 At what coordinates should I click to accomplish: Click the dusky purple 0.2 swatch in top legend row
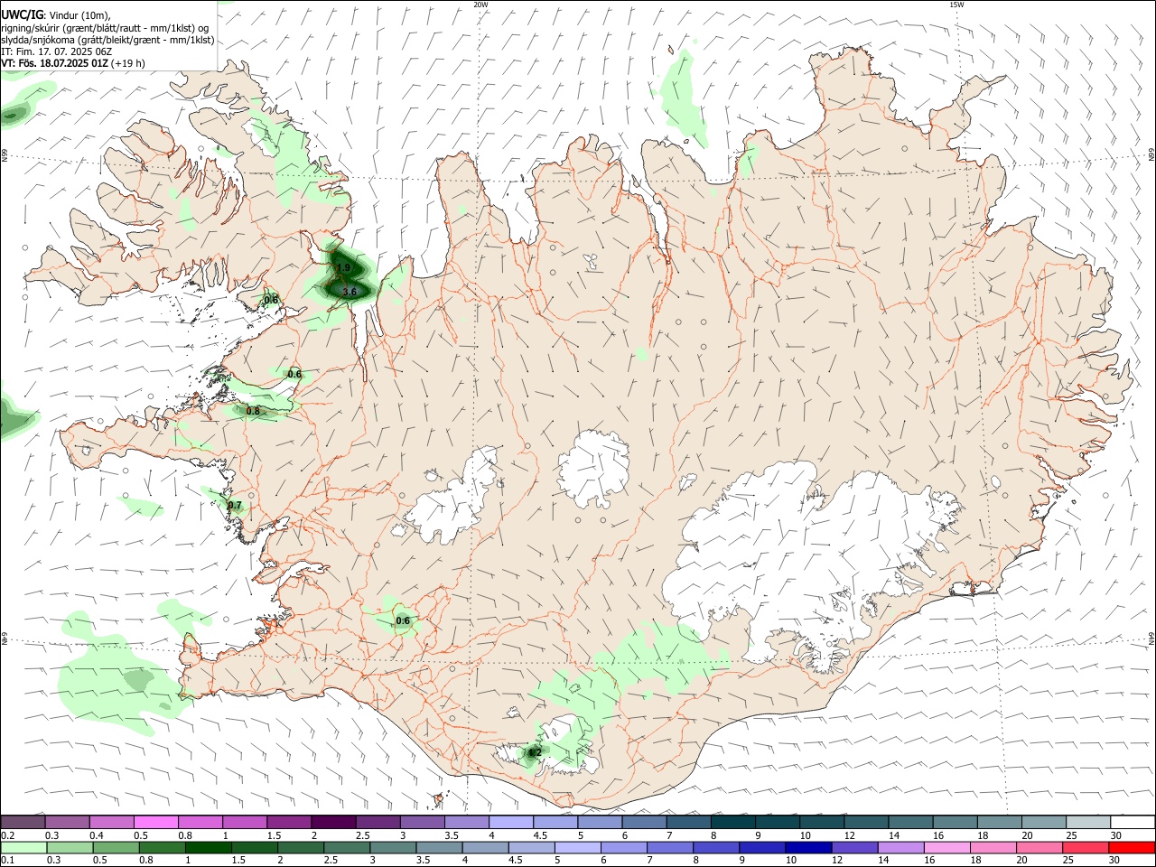(x=23, y=822)
